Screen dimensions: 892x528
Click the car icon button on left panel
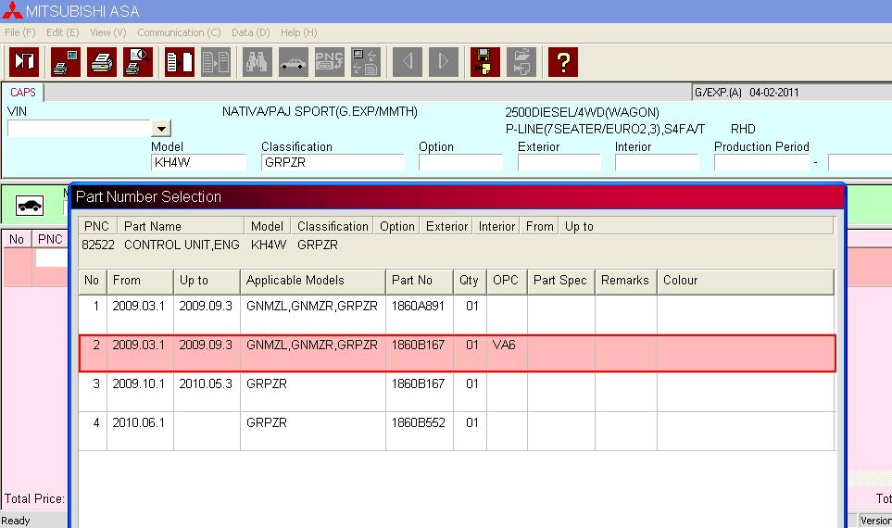coord(30,205)
